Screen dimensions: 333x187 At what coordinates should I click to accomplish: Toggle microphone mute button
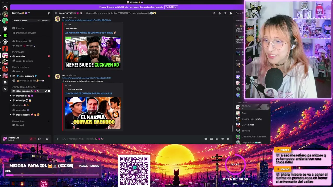[31, 139]
